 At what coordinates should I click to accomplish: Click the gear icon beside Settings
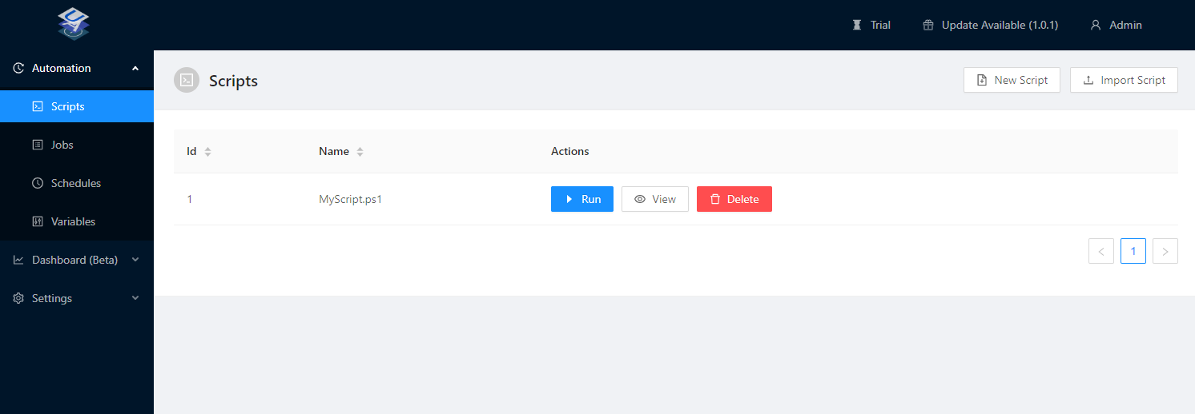click(x=19, y=298)
